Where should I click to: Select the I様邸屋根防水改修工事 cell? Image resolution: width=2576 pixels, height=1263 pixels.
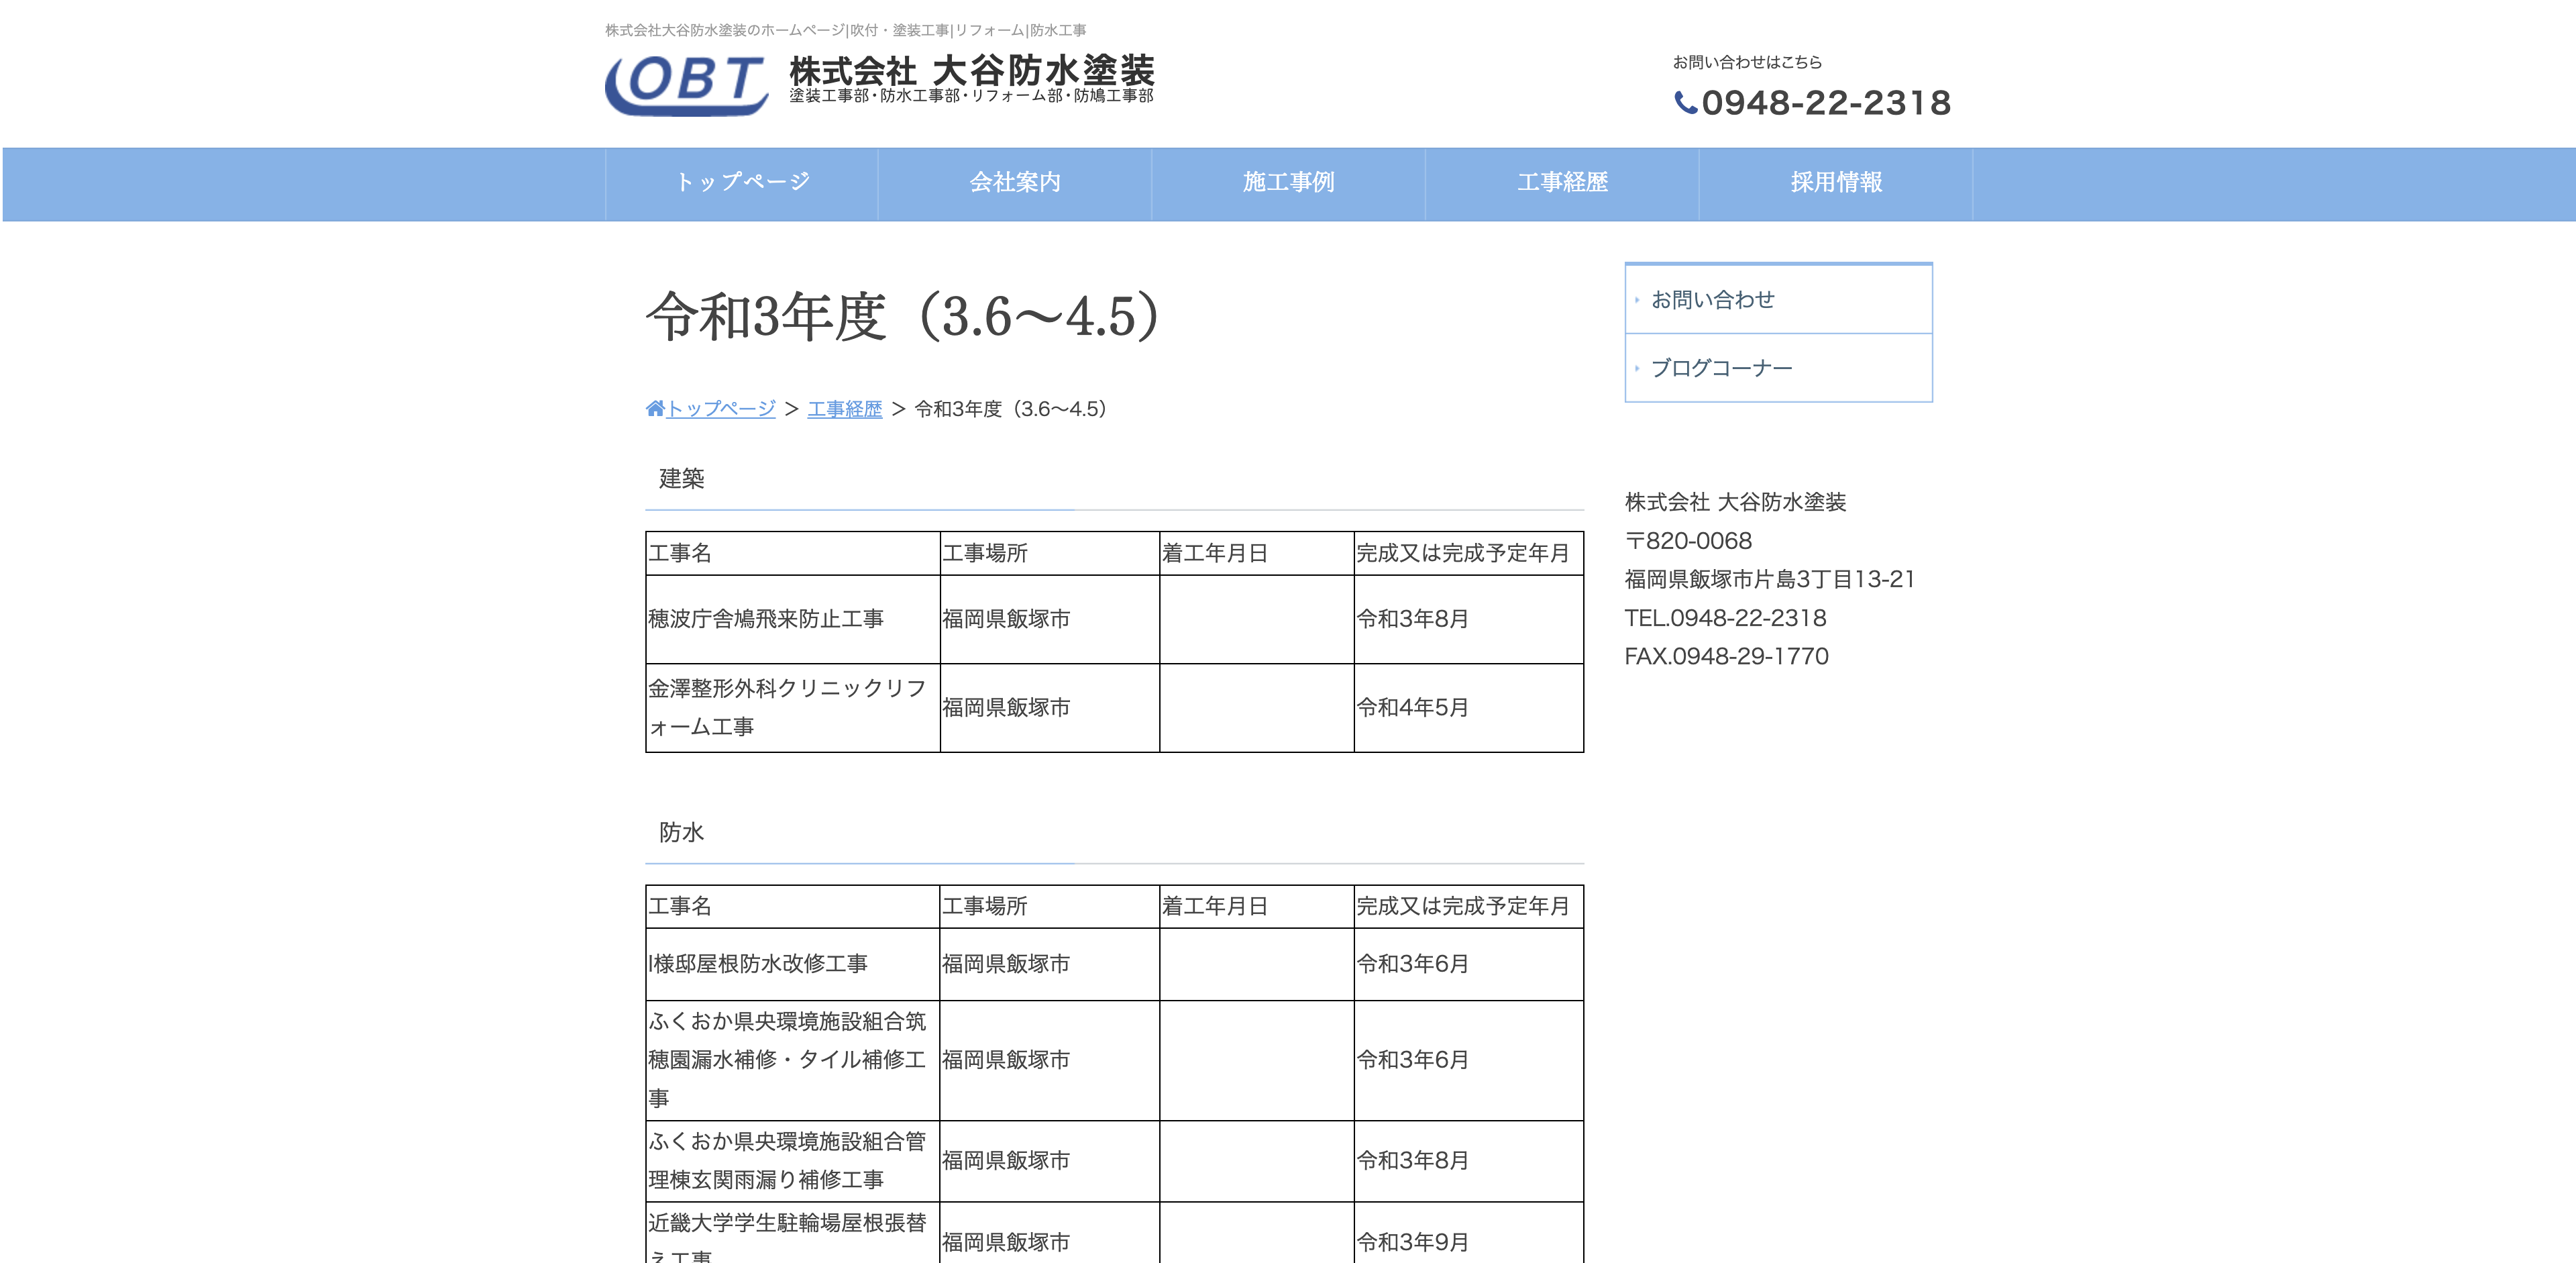click(x=793, y=964)
